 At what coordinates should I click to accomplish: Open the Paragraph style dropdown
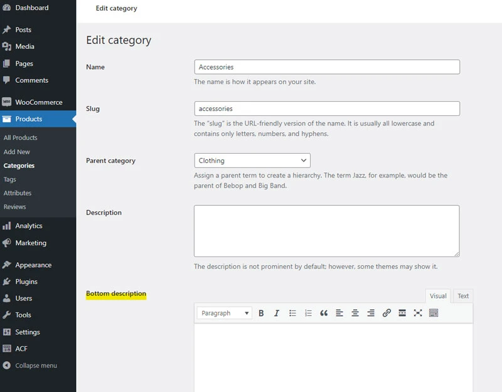coord(223,313)
